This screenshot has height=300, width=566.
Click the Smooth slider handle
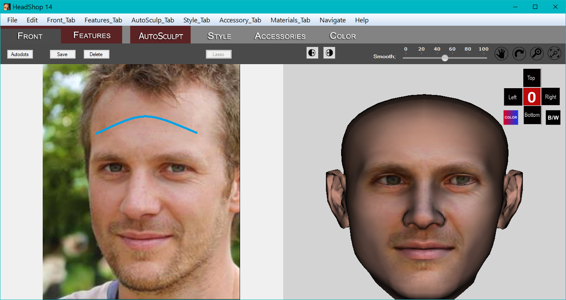[x=445, y=58]
